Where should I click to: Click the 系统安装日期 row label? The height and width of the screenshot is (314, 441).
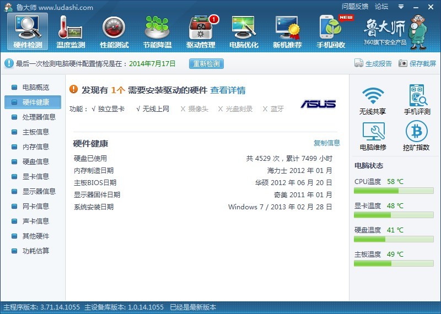click(94, 207)
